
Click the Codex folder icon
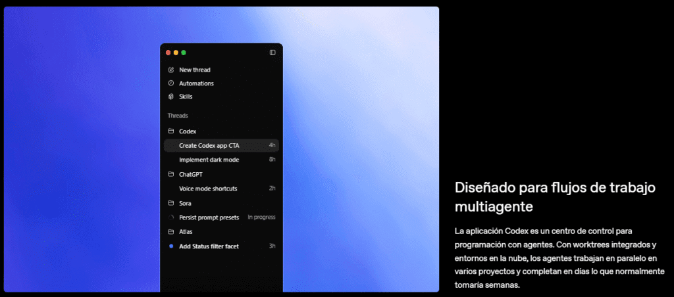[171, 131]
